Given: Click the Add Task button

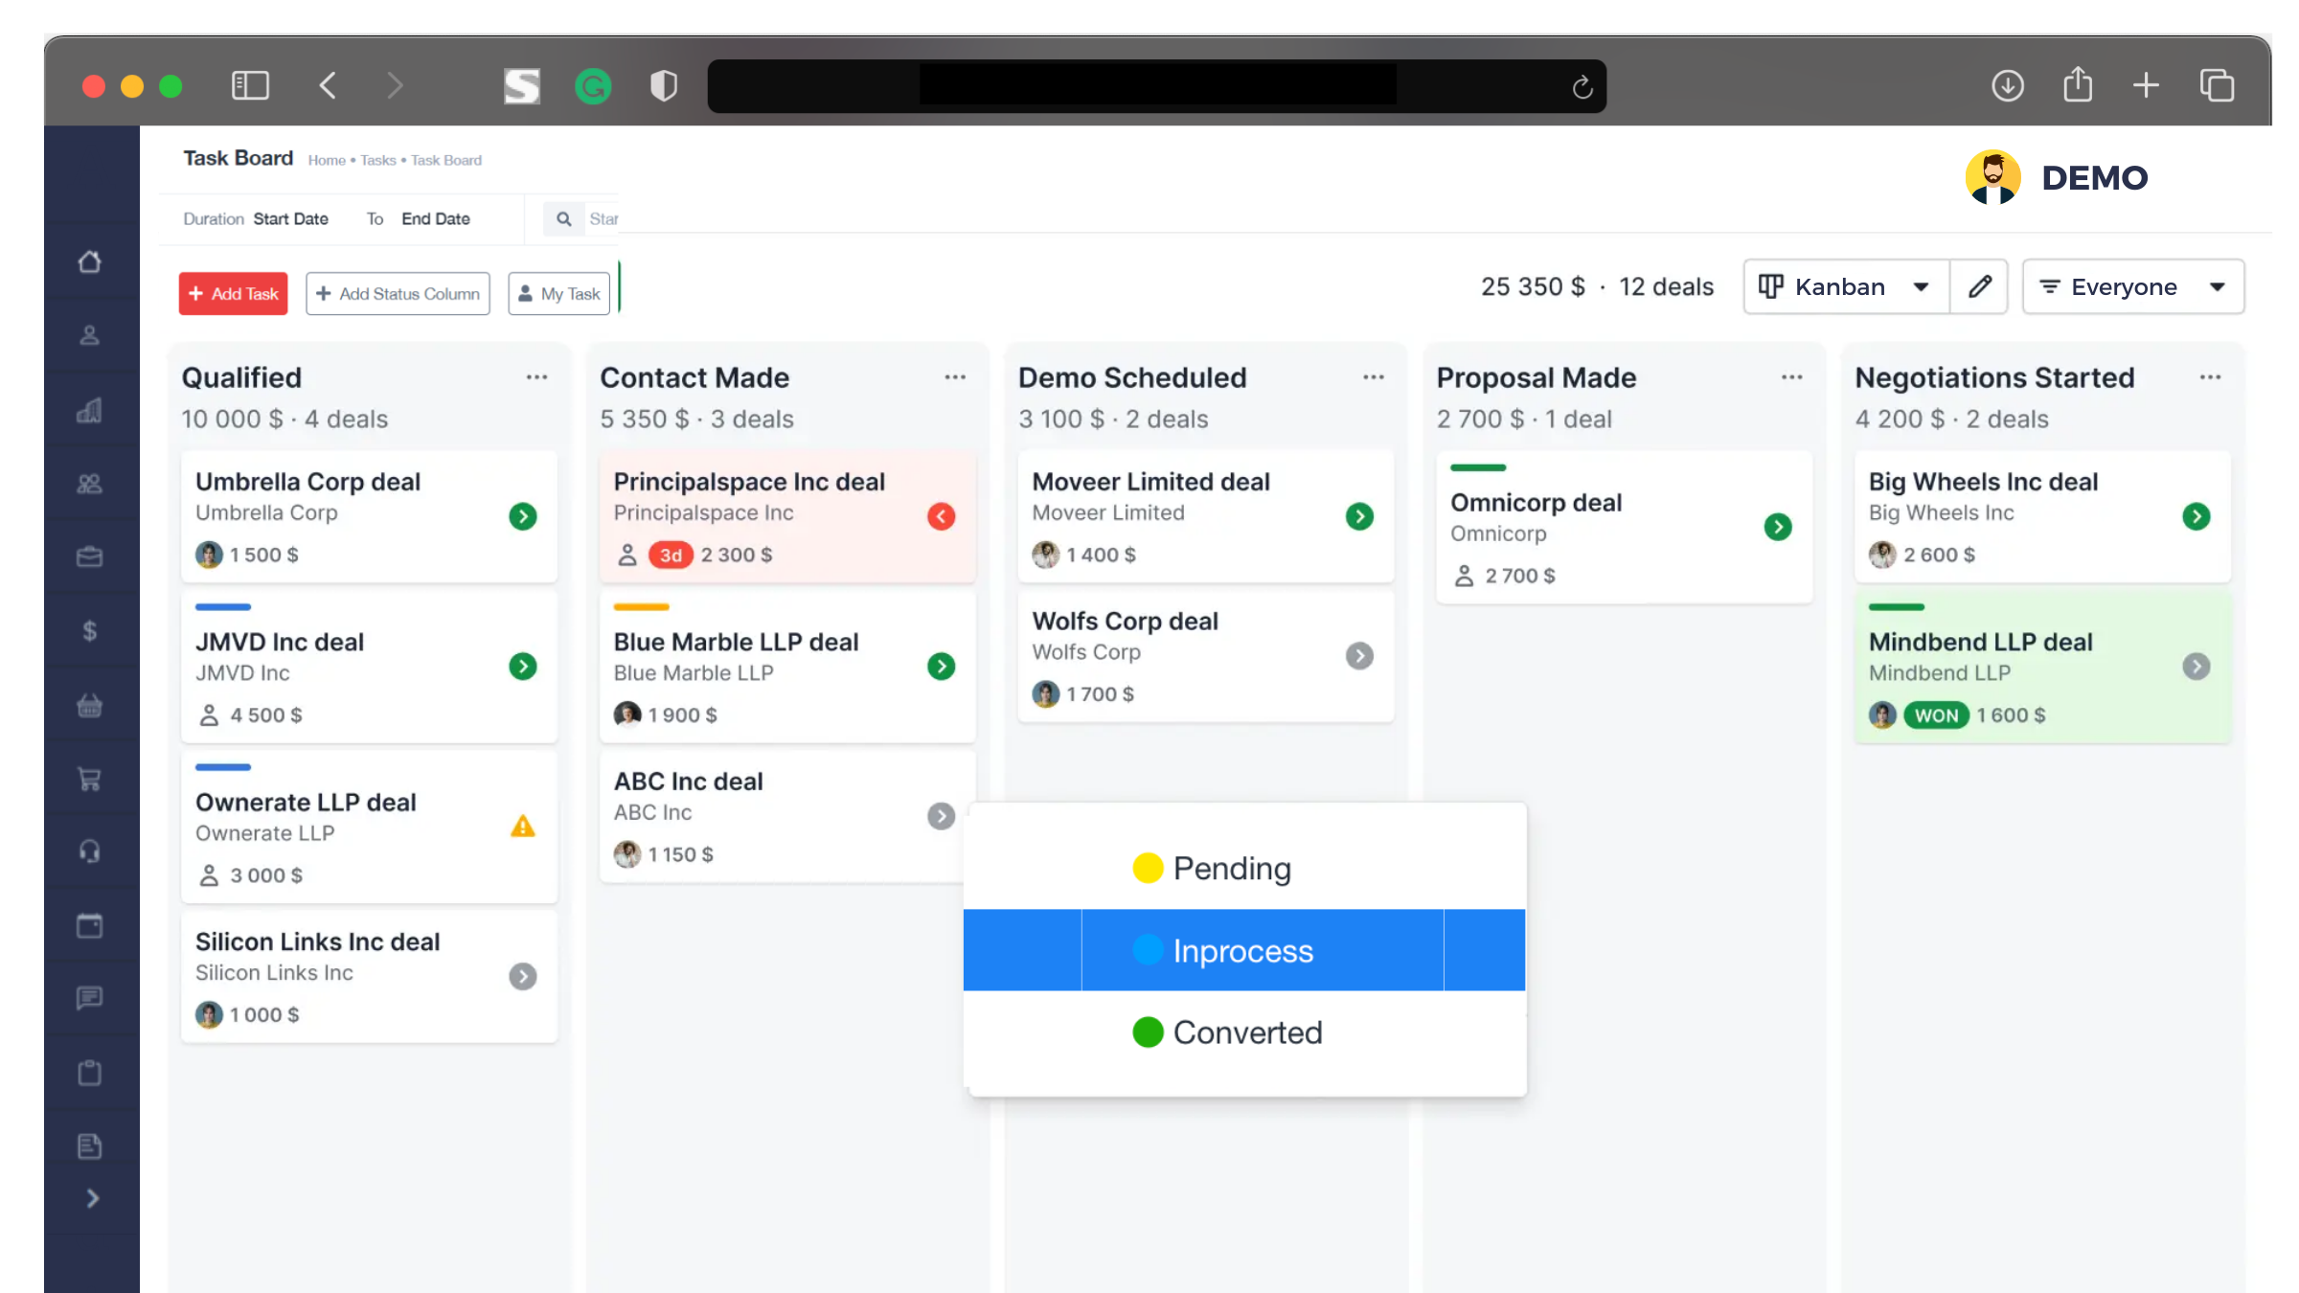Looking at the screenshot, I should coord(233,293).
